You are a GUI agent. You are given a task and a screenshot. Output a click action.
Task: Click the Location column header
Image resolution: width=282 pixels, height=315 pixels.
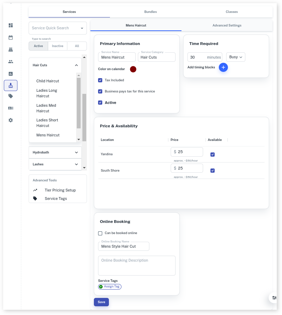click(107, 140)
